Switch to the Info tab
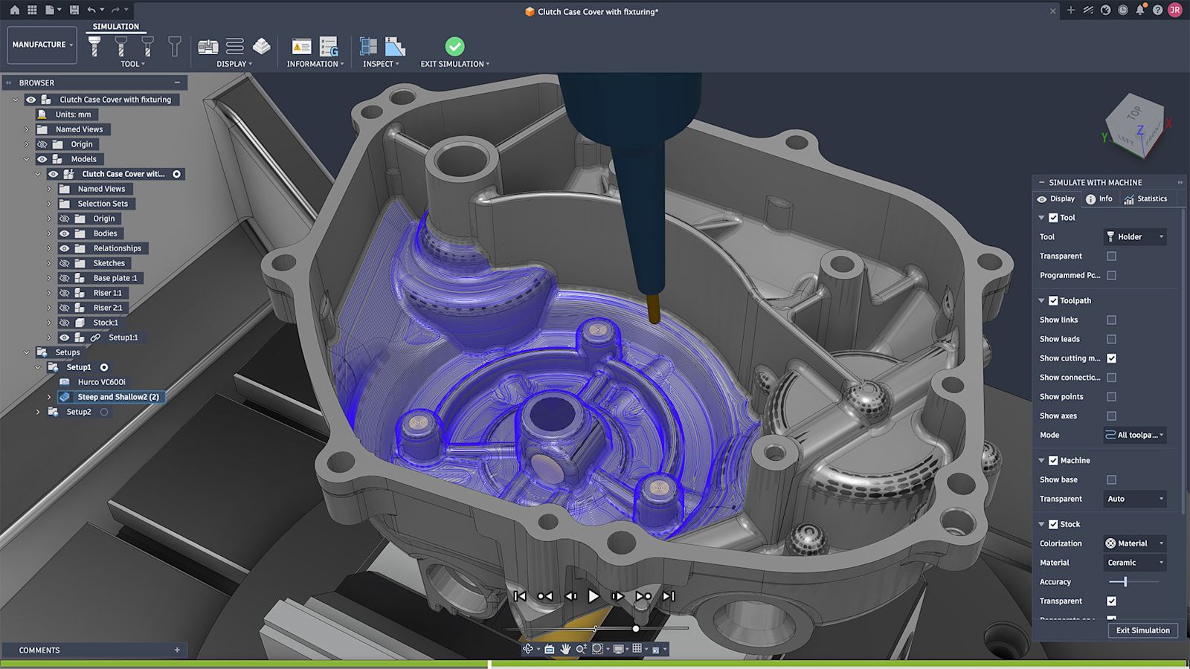 click(1099, 199)
